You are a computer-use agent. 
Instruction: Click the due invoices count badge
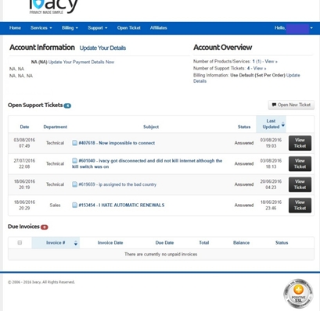[45, 227]
